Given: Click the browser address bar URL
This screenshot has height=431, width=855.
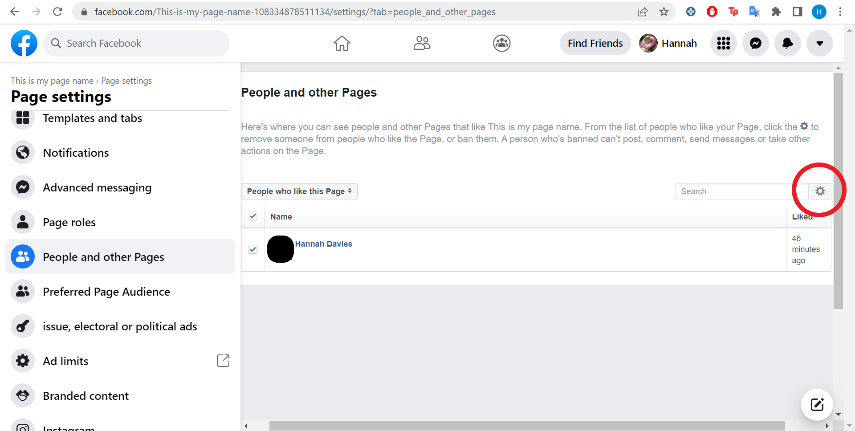Looking at the screenshot, I should (295, 12).
